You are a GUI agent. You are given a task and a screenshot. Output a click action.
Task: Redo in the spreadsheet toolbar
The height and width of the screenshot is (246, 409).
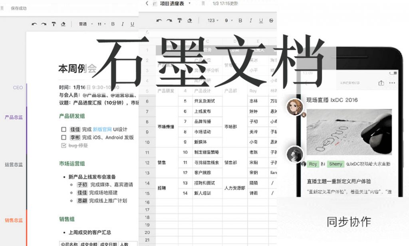click(x=169, y=20)
